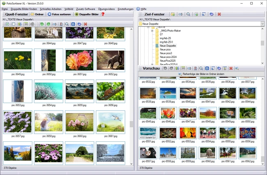Click the sort arrows icon in Quell-Fenster toolbar
267x175 pixels.
(20, 24)
